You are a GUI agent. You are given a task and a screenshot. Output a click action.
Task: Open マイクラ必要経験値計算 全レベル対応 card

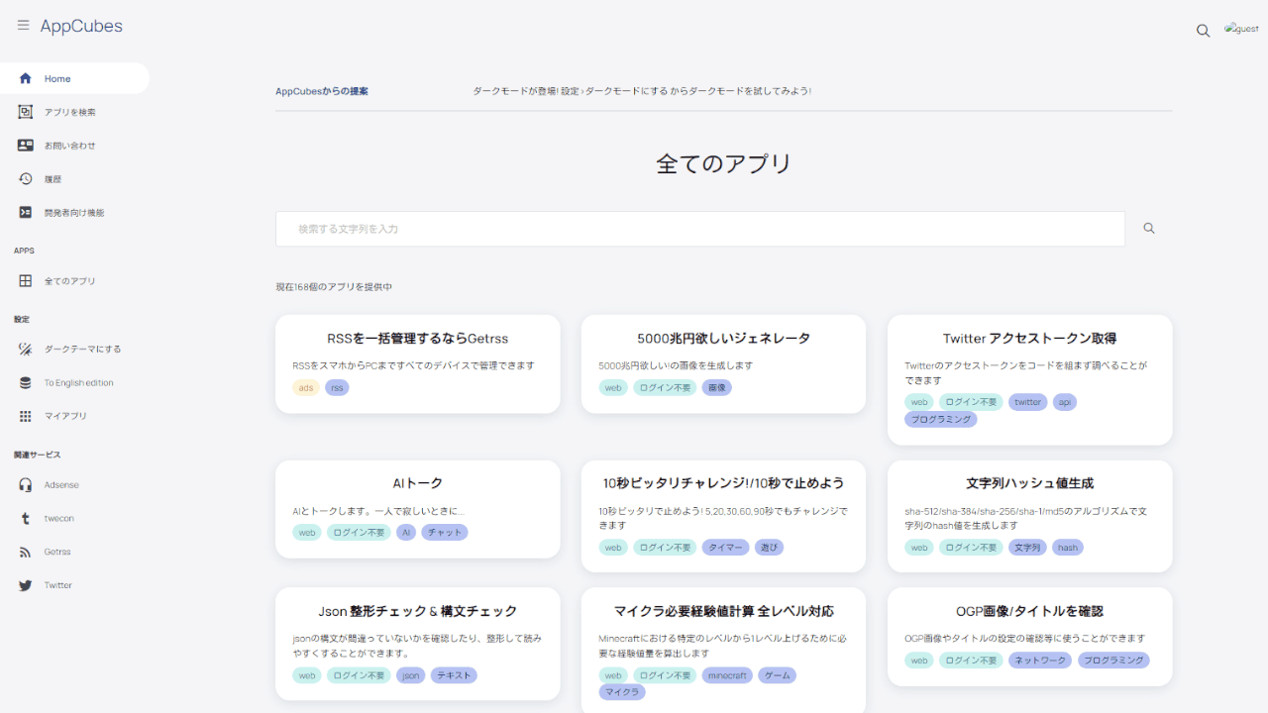coord(723,651)
